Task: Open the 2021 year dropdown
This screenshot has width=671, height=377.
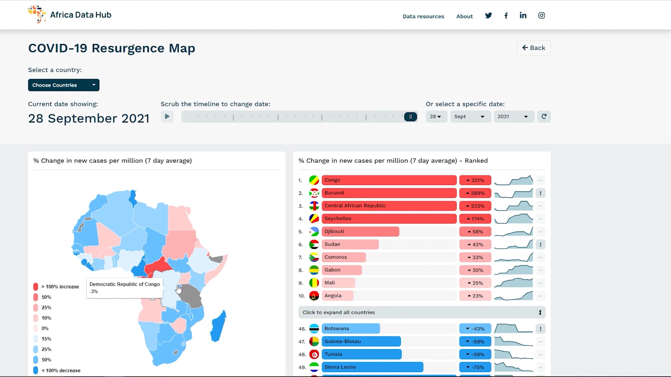Action: [514, 116]
